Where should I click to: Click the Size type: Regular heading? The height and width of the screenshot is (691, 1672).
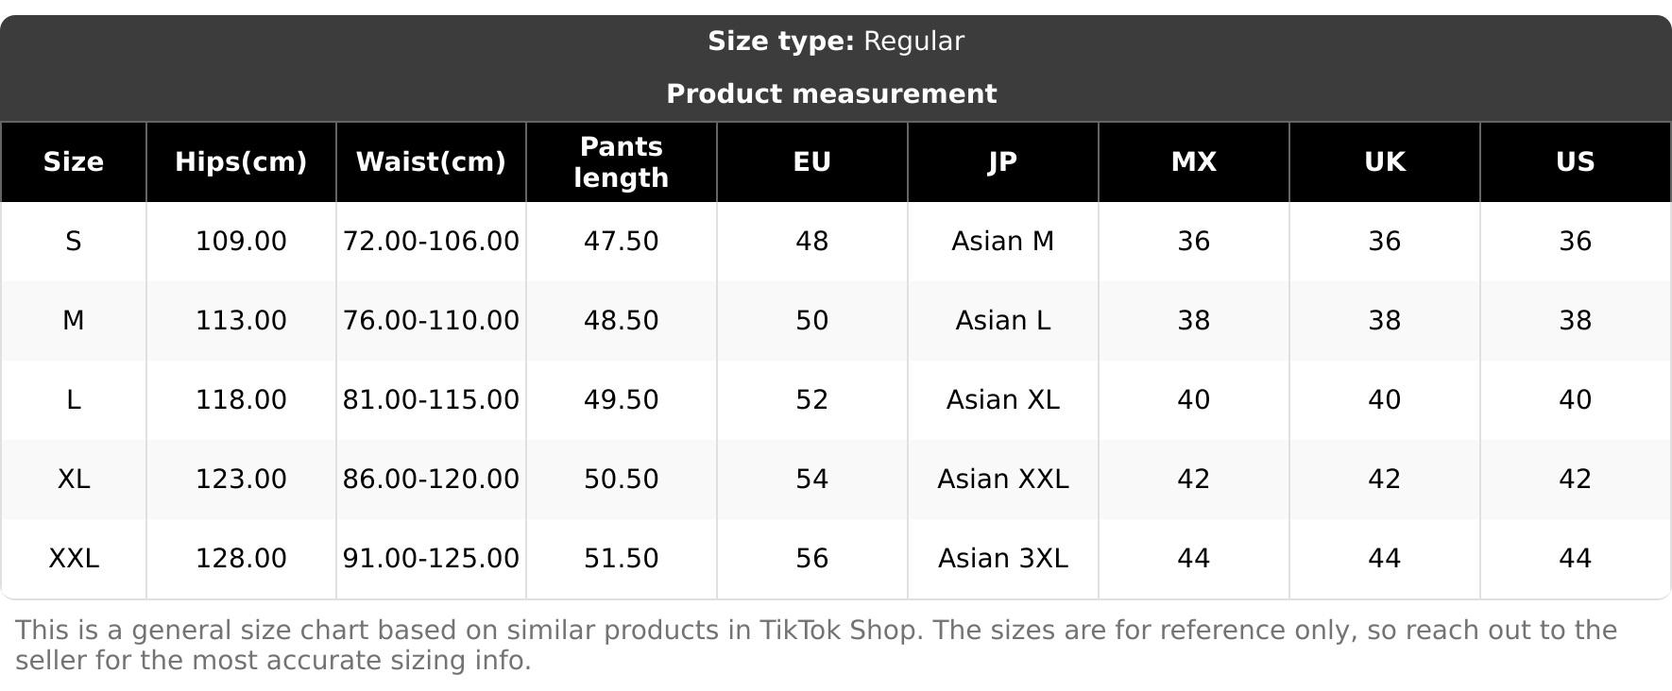pos(836,42)
